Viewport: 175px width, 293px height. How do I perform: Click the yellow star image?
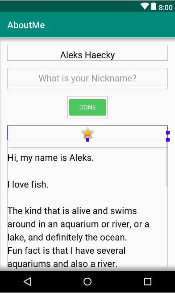click(x=87, y=133)
